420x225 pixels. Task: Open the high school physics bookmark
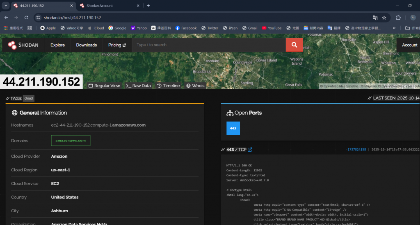click(x=363, y=28)
